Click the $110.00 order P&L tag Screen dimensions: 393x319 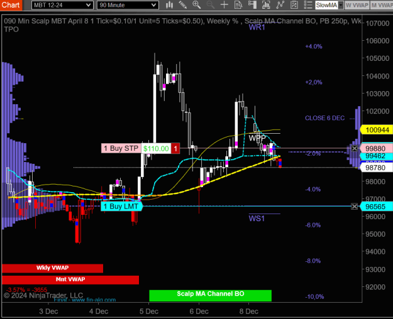coord(156,148)
